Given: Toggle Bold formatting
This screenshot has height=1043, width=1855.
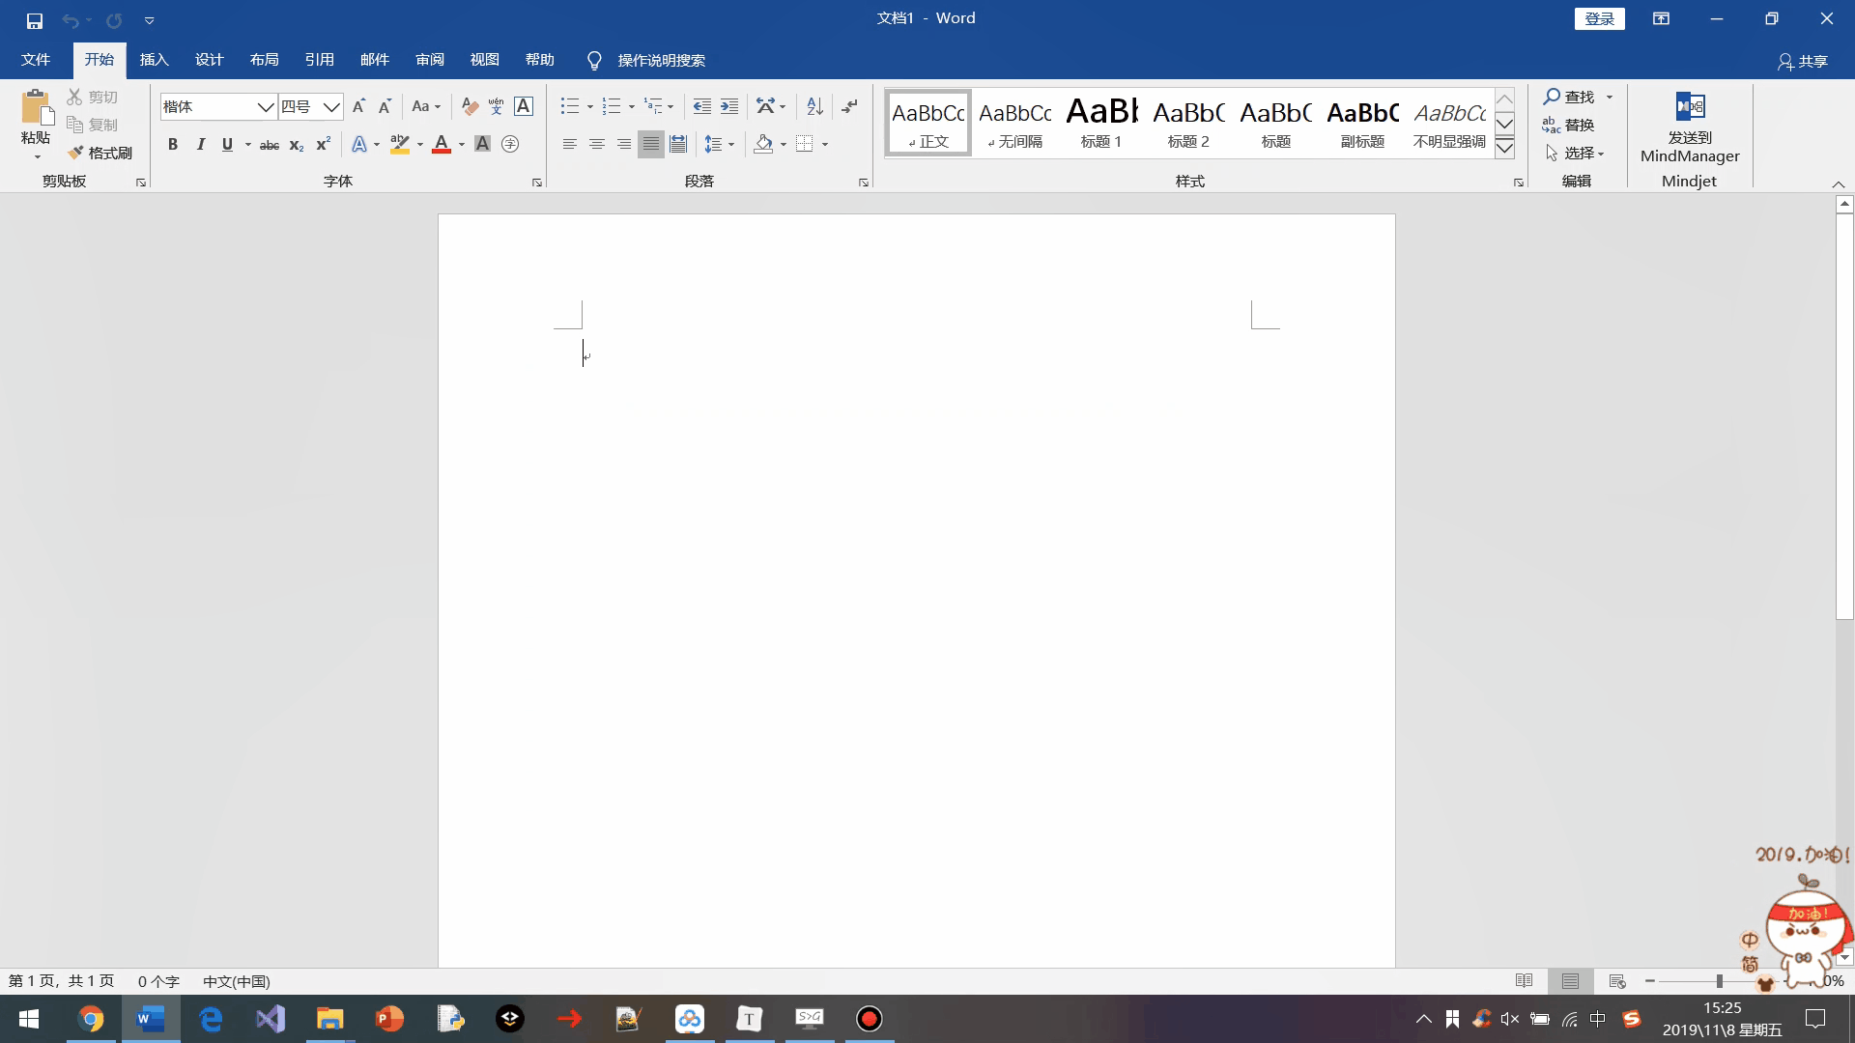Looking at the screenshot, I should coord(173,144).
